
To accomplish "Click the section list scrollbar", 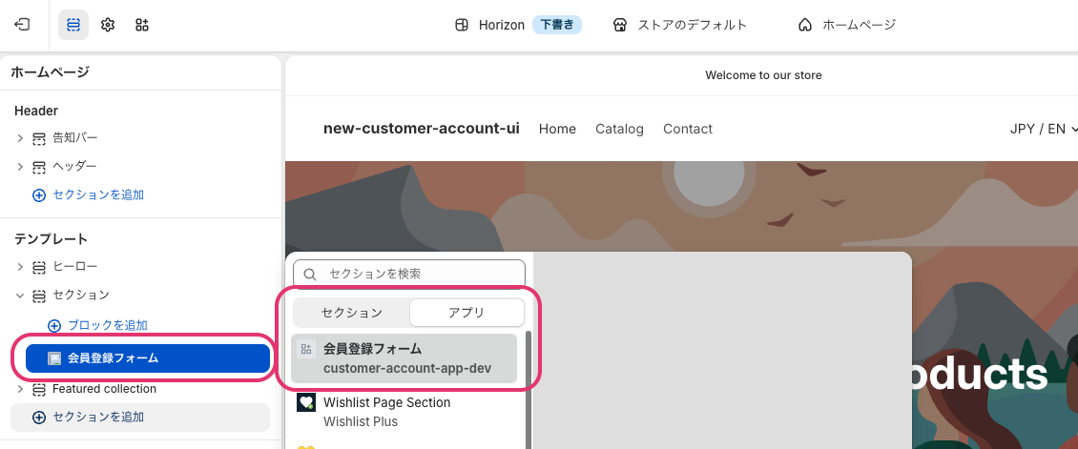I will pos(528,390).
